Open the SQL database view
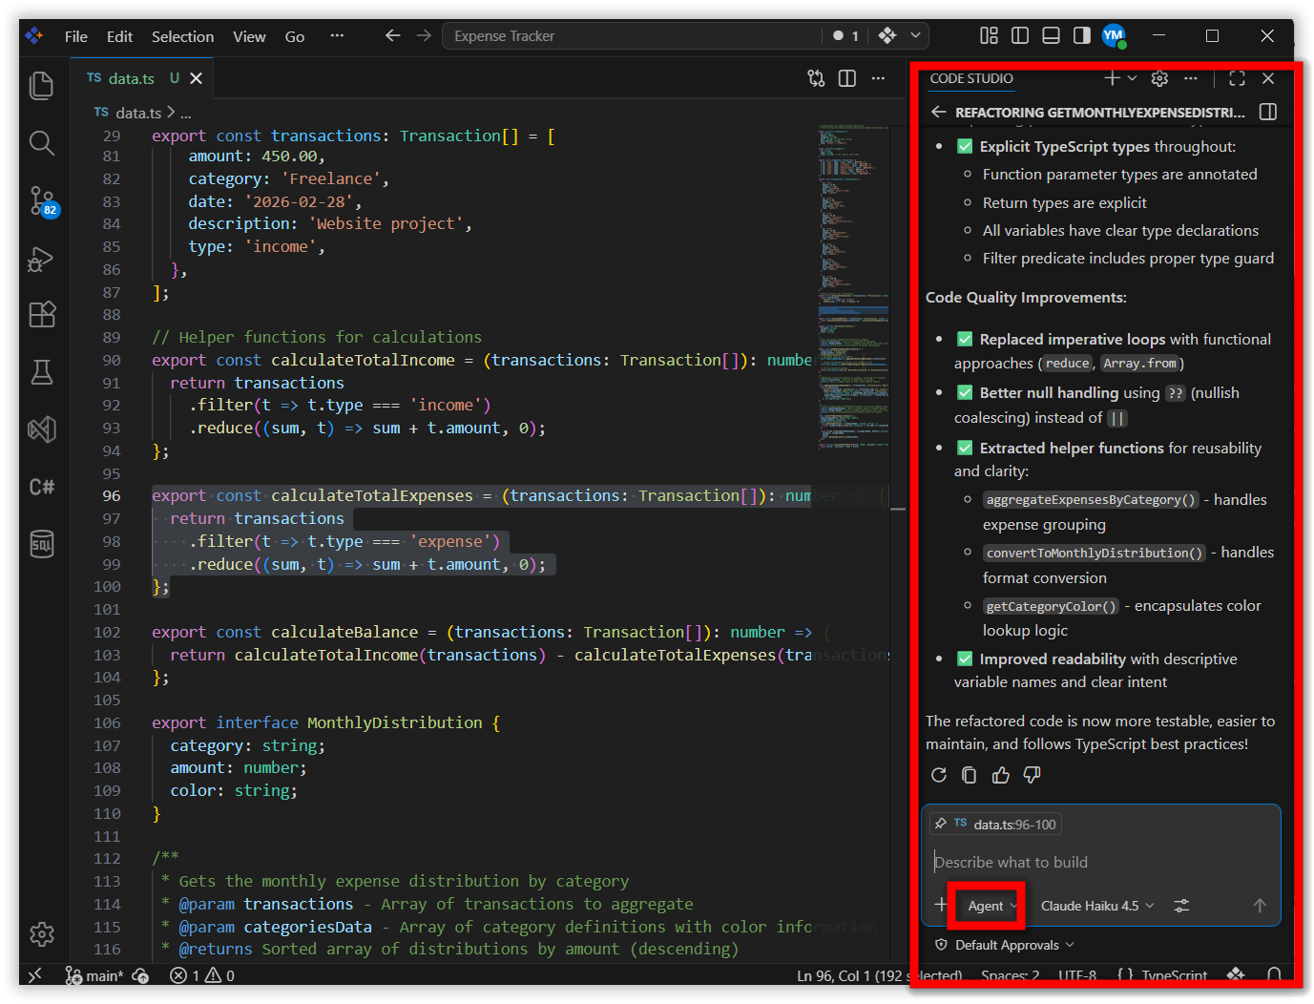Viewport: 1314px width, 1004px height. point(41,544)
